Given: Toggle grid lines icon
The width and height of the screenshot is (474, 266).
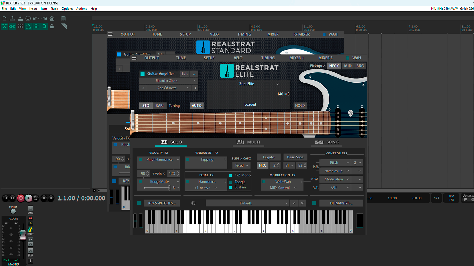Looking at the screenshot, I should pyautogui.click(x=36, y=26).
